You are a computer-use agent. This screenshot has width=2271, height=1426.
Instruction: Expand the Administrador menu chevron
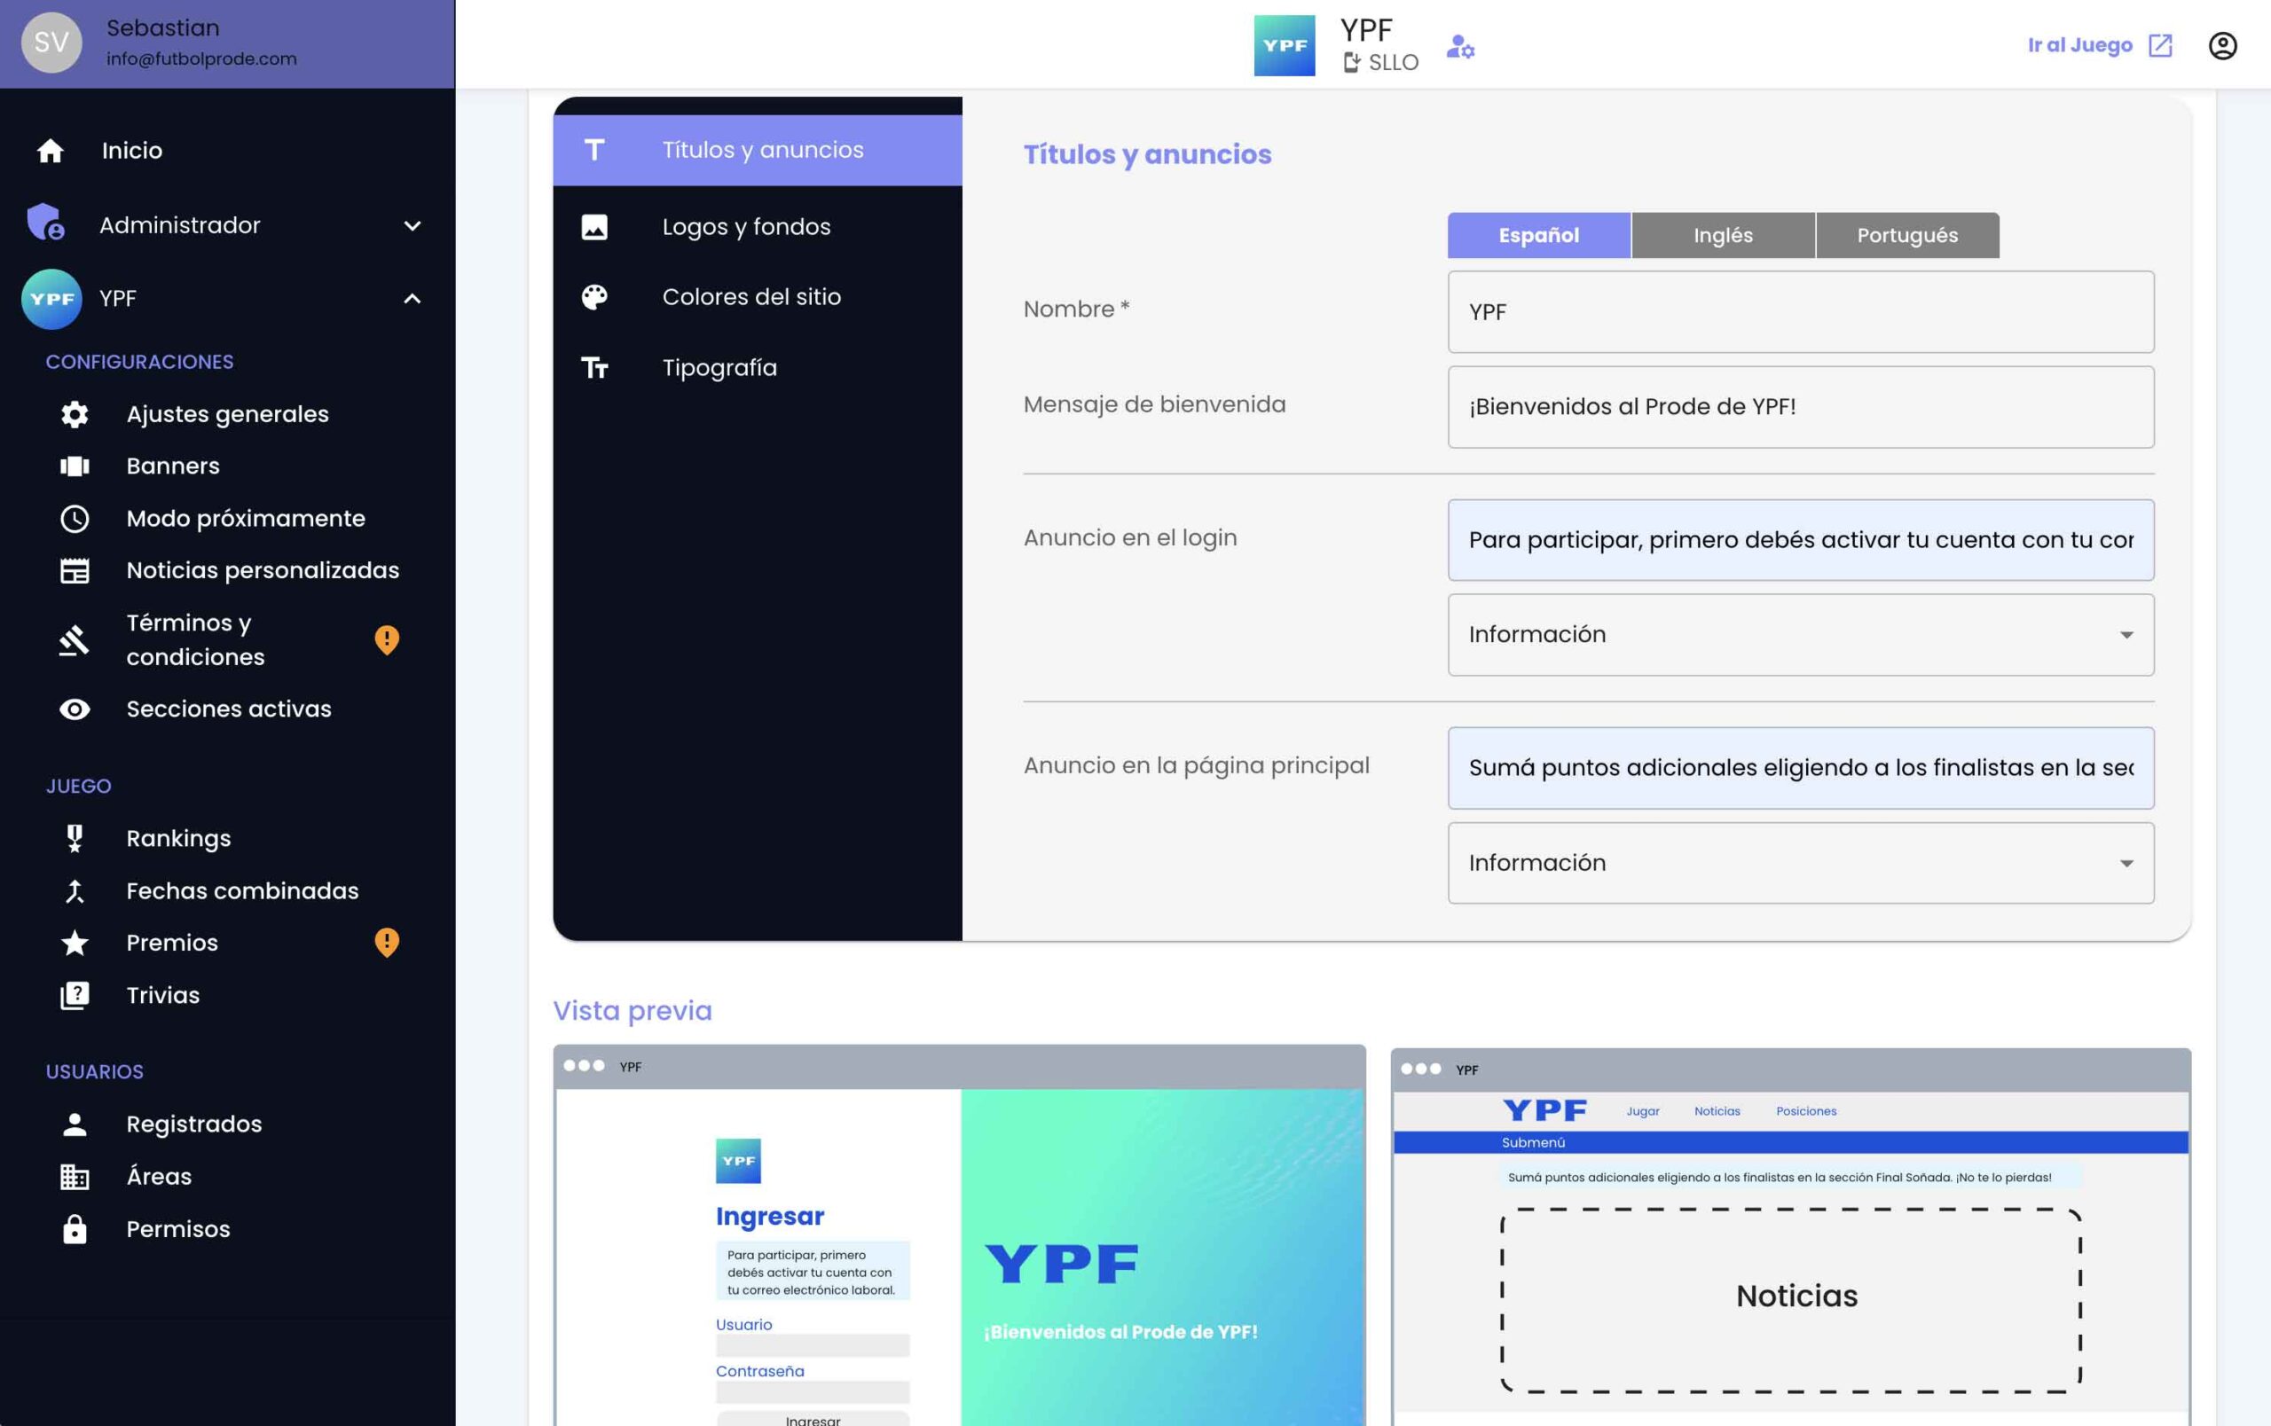pyautogui.click(x=413, y=225)
